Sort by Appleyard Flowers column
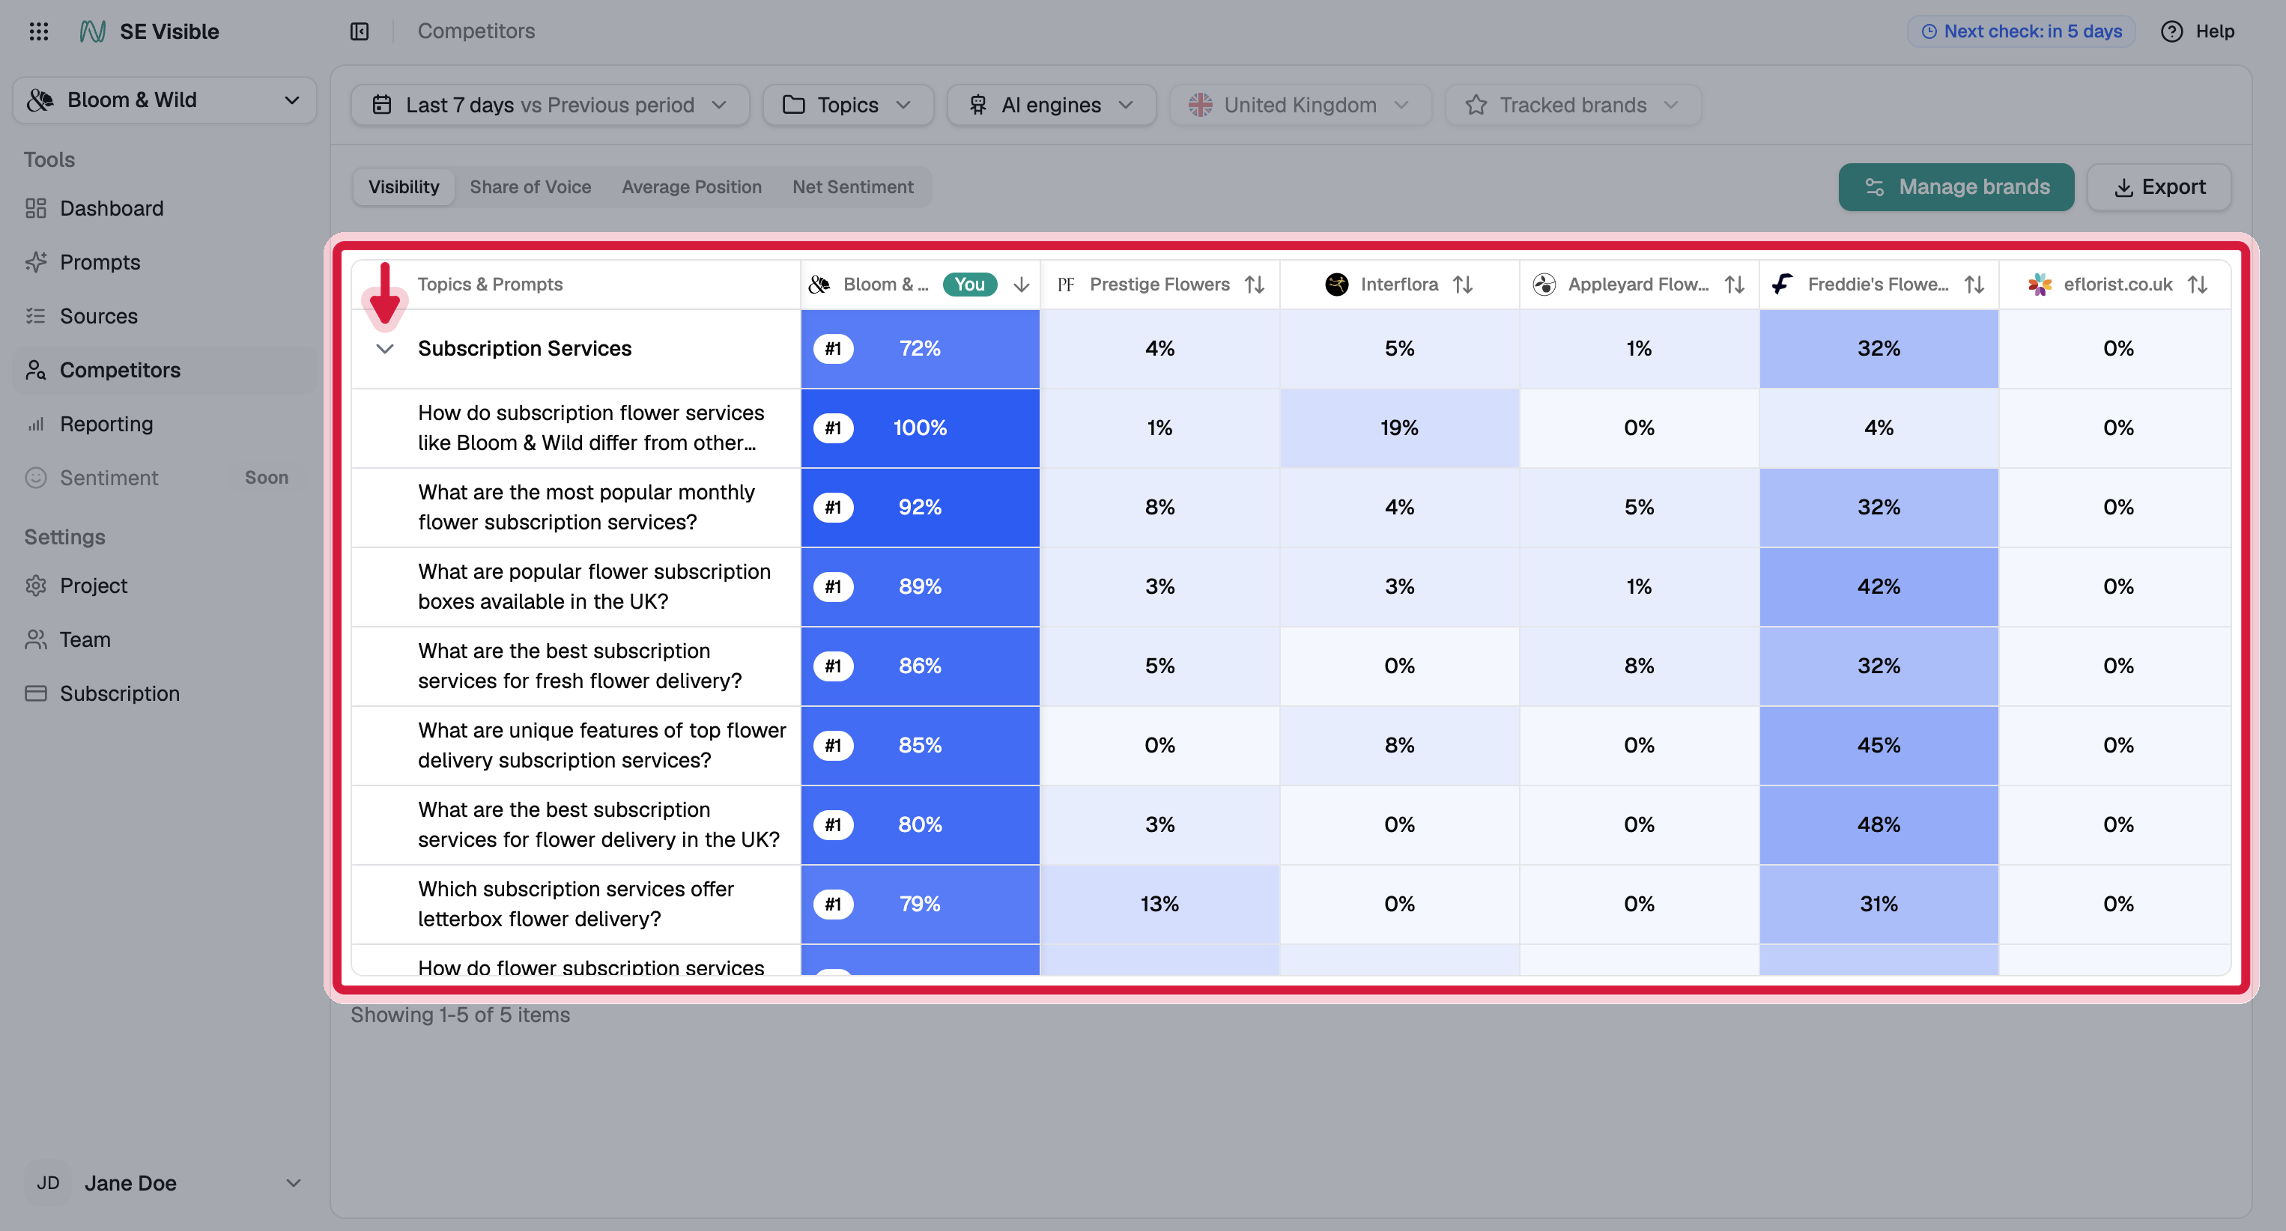 pyautogui.click(x=1734, y=284)
